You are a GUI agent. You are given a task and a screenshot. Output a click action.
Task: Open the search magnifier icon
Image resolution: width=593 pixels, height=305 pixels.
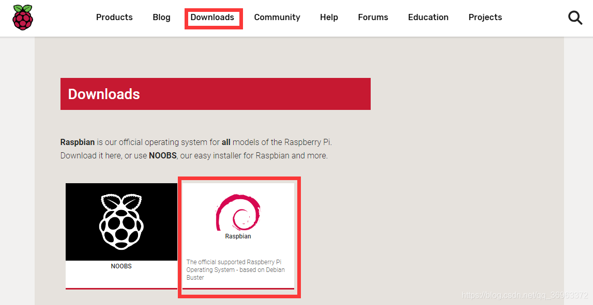575,18
